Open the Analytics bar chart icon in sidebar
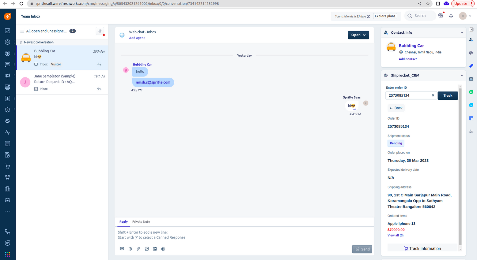Viewport: 477px width, 260px height. (8, 98)
